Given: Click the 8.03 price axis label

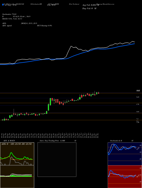Looking at the screenshot, I should click(x=138, y=112).
